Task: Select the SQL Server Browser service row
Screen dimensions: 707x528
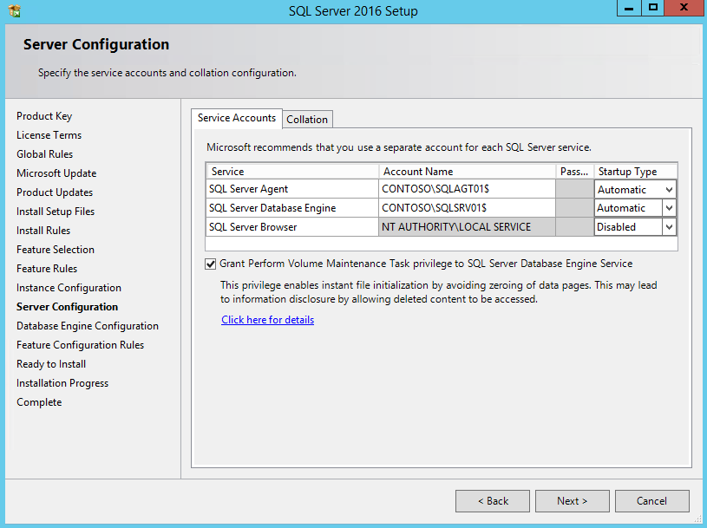Action: 292,227
